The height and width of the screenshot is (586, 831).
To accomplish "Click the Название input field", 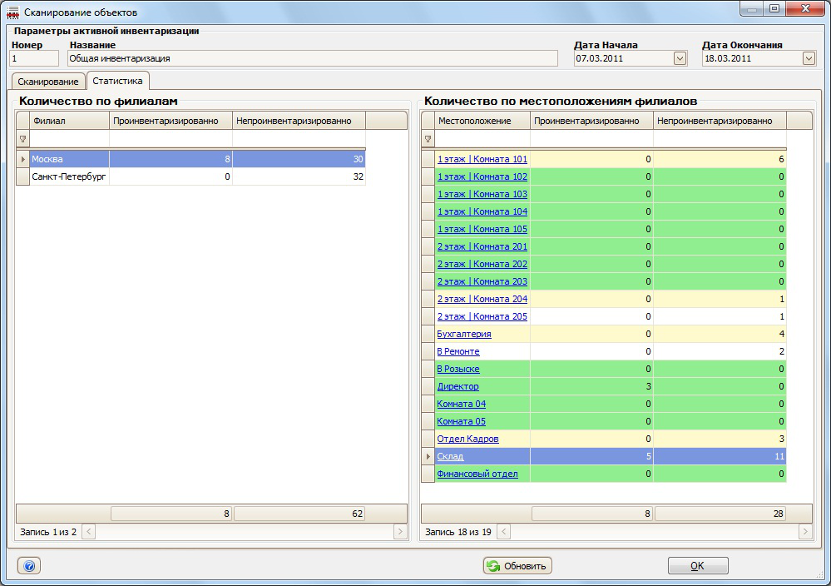I will pos(312,58).
